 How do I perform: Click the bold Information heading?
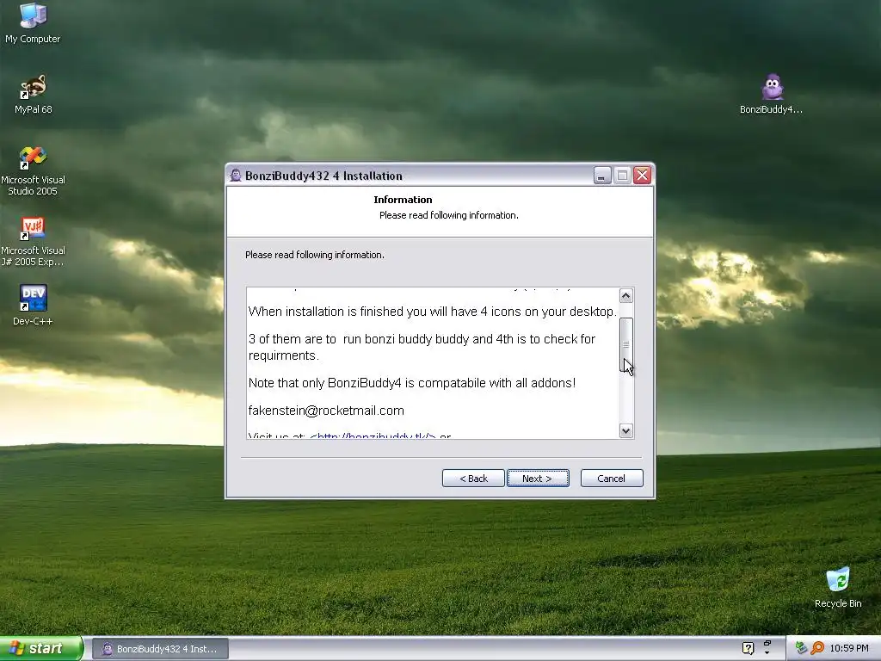click(x=403, y=200)
